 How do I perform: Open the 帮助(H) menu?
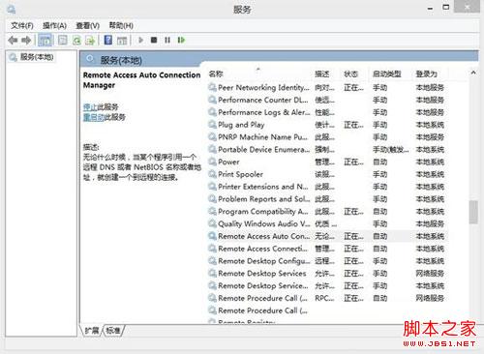[121, 25]
